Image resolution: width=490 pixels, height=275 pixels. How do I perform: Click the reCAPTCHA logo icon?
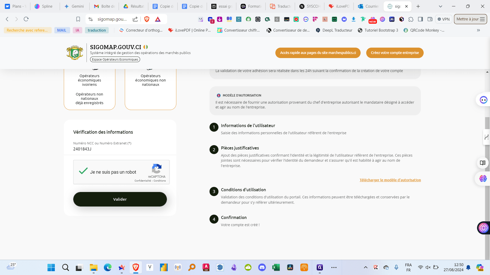[157, 169]
